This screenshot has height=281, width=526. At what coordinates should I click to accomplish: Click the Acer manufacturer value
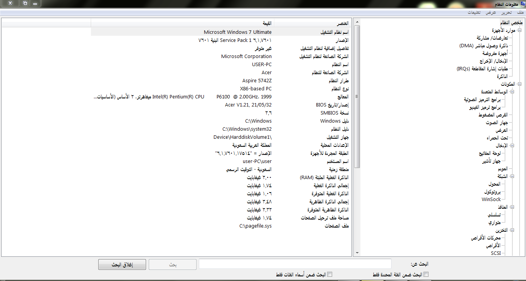click(x=266, y=73)
